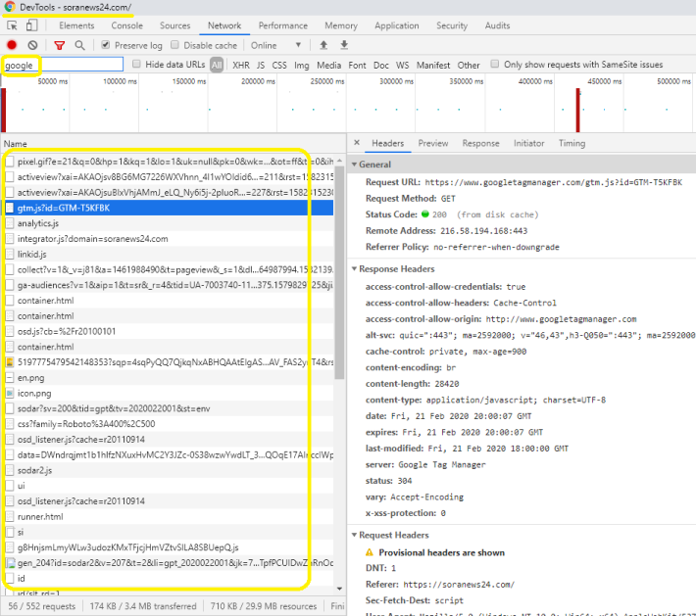The image size is (696, 616).
Task: Filter requests by Doc type
Action: pos(381,66)
